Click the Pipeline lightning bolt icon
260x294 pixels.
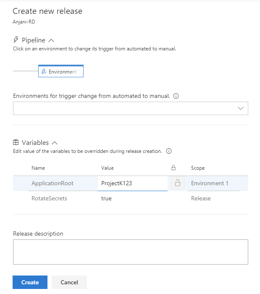(x=16, y=40)
